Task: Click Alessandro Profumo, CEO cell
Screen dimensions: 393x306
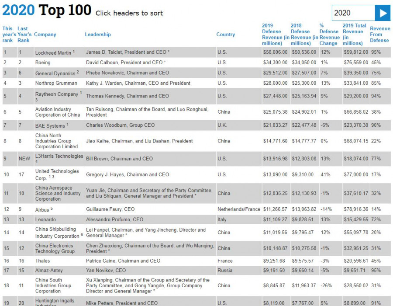Action: click(x=150, y=219)
